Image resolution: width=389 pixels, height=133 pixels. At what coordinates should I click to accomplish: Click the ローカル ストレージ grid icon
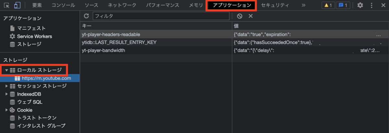[12, 70]
